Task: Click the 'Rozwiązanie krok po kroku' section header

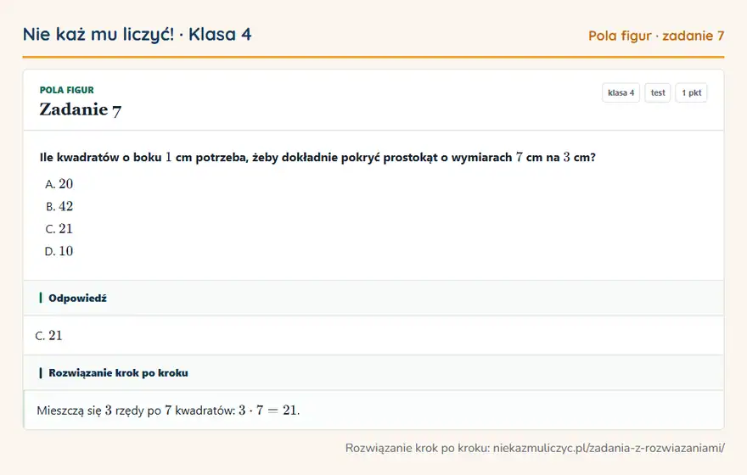Action: [373, 372]
